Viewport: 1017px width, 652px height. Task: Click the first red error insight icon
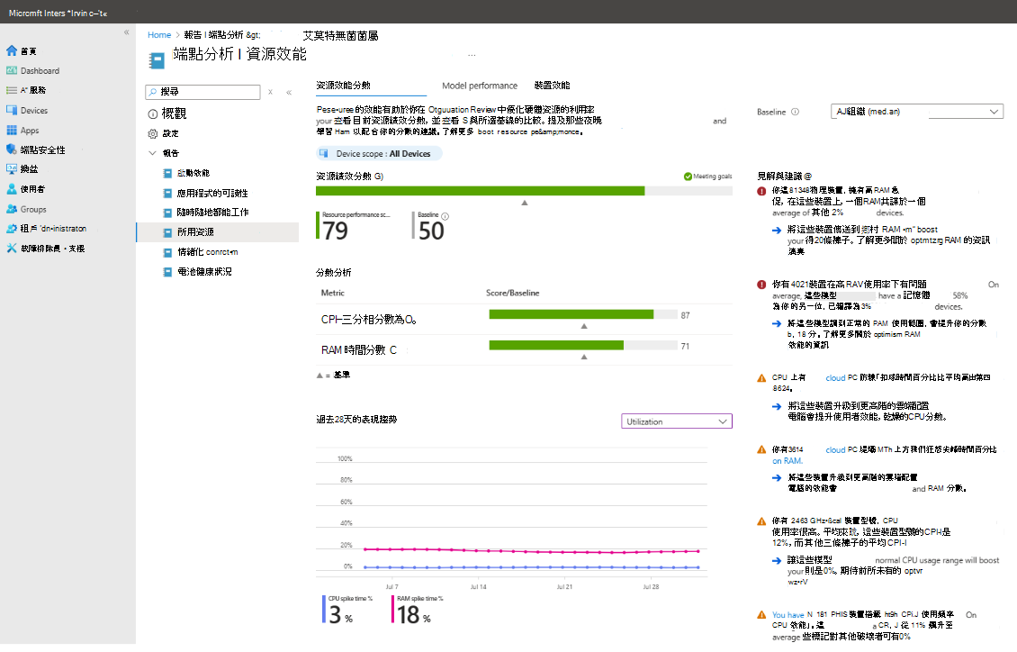point(761,191)
